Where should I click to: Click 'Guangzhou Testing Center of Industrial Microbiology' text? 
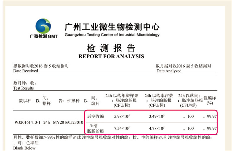coord(112,35)
